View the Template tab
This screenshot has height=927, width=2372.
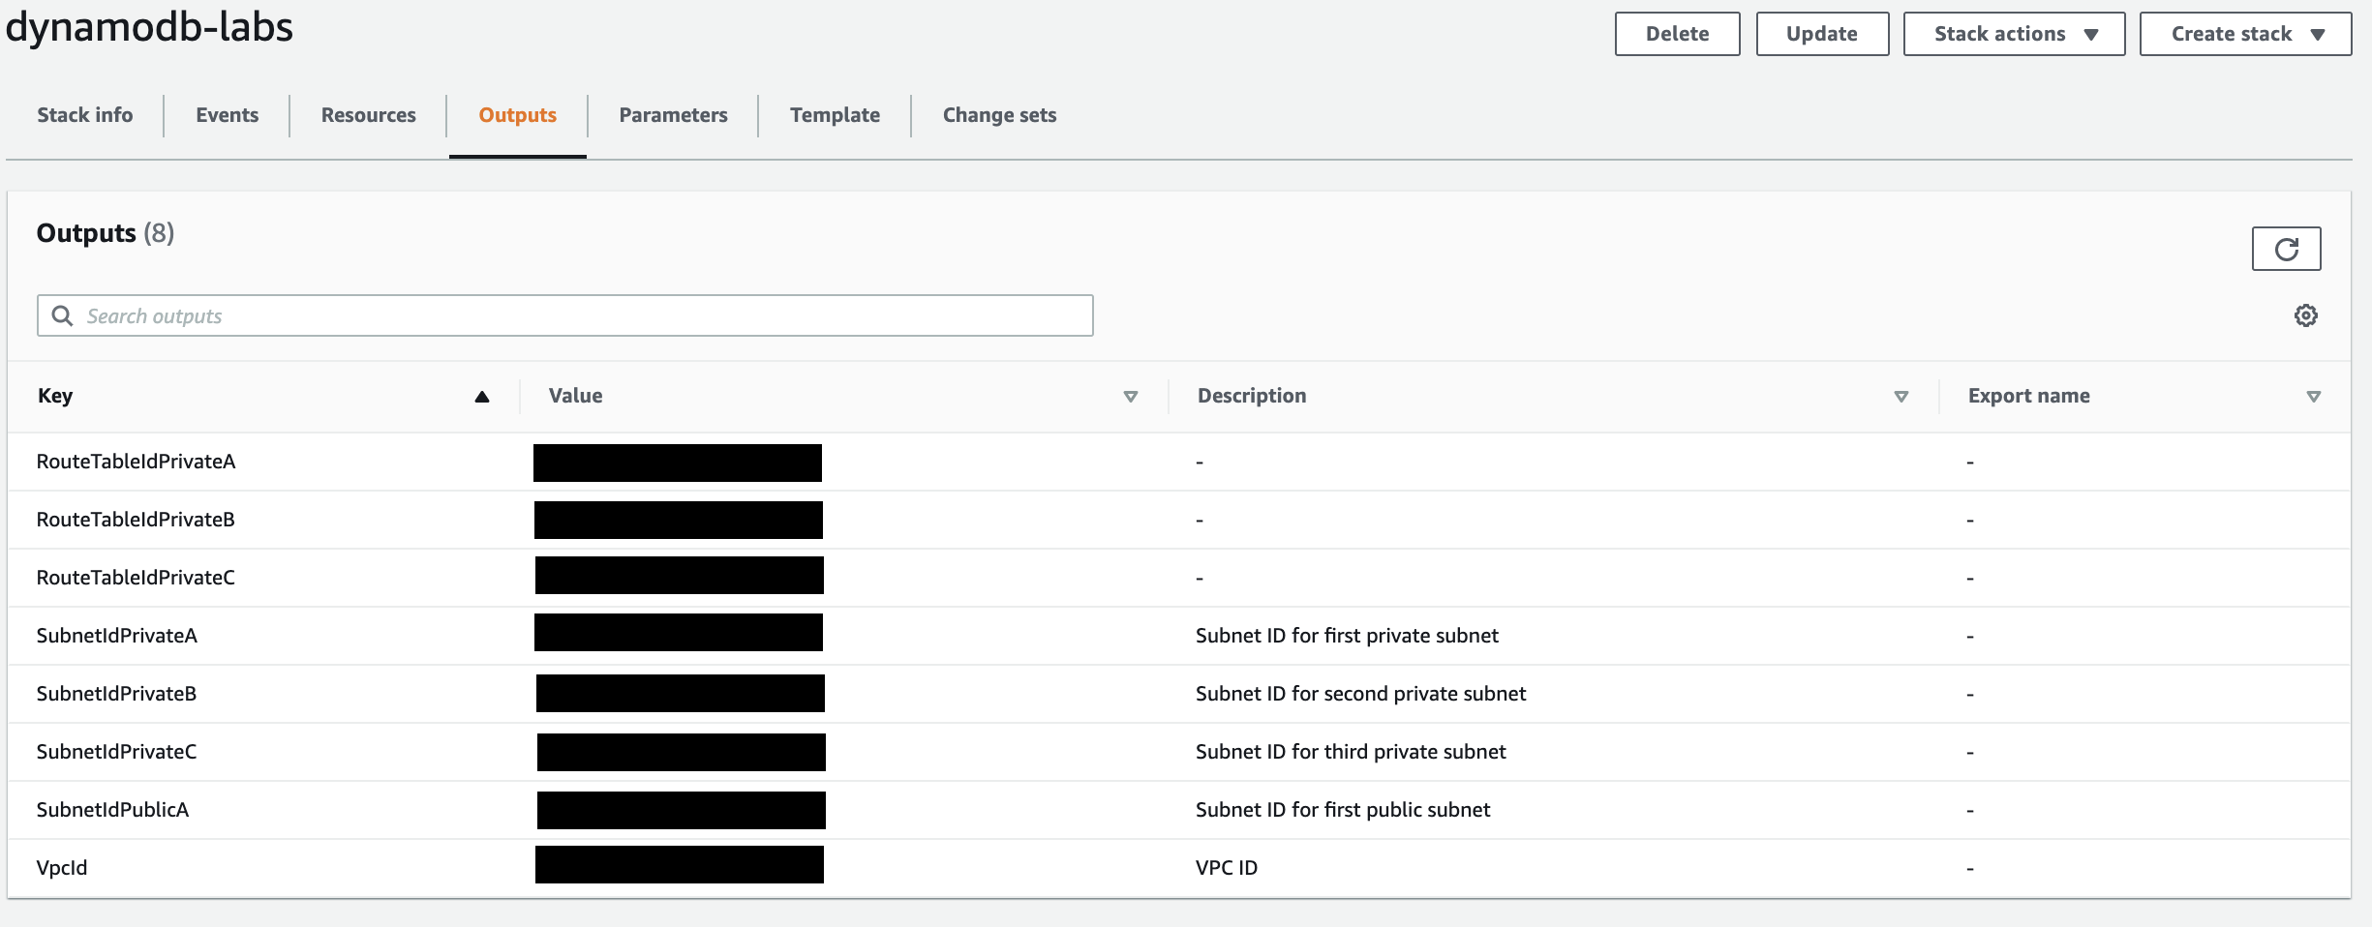836,115
